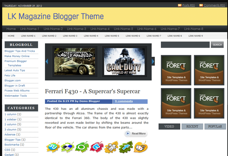Open Link-Name-7 in the dark navigation bar
228x156 pixels.
170,29
